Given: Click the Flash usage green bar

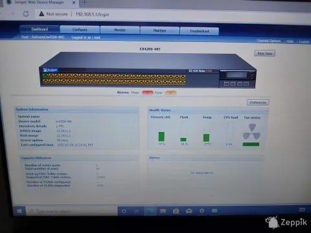Looking at the screenshot, I should [x=183, y=139].
